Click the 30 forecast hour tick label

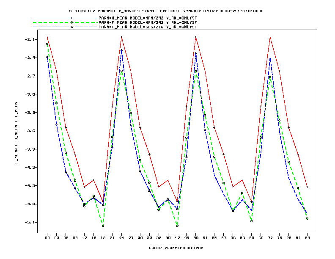[x=140, y=238]
